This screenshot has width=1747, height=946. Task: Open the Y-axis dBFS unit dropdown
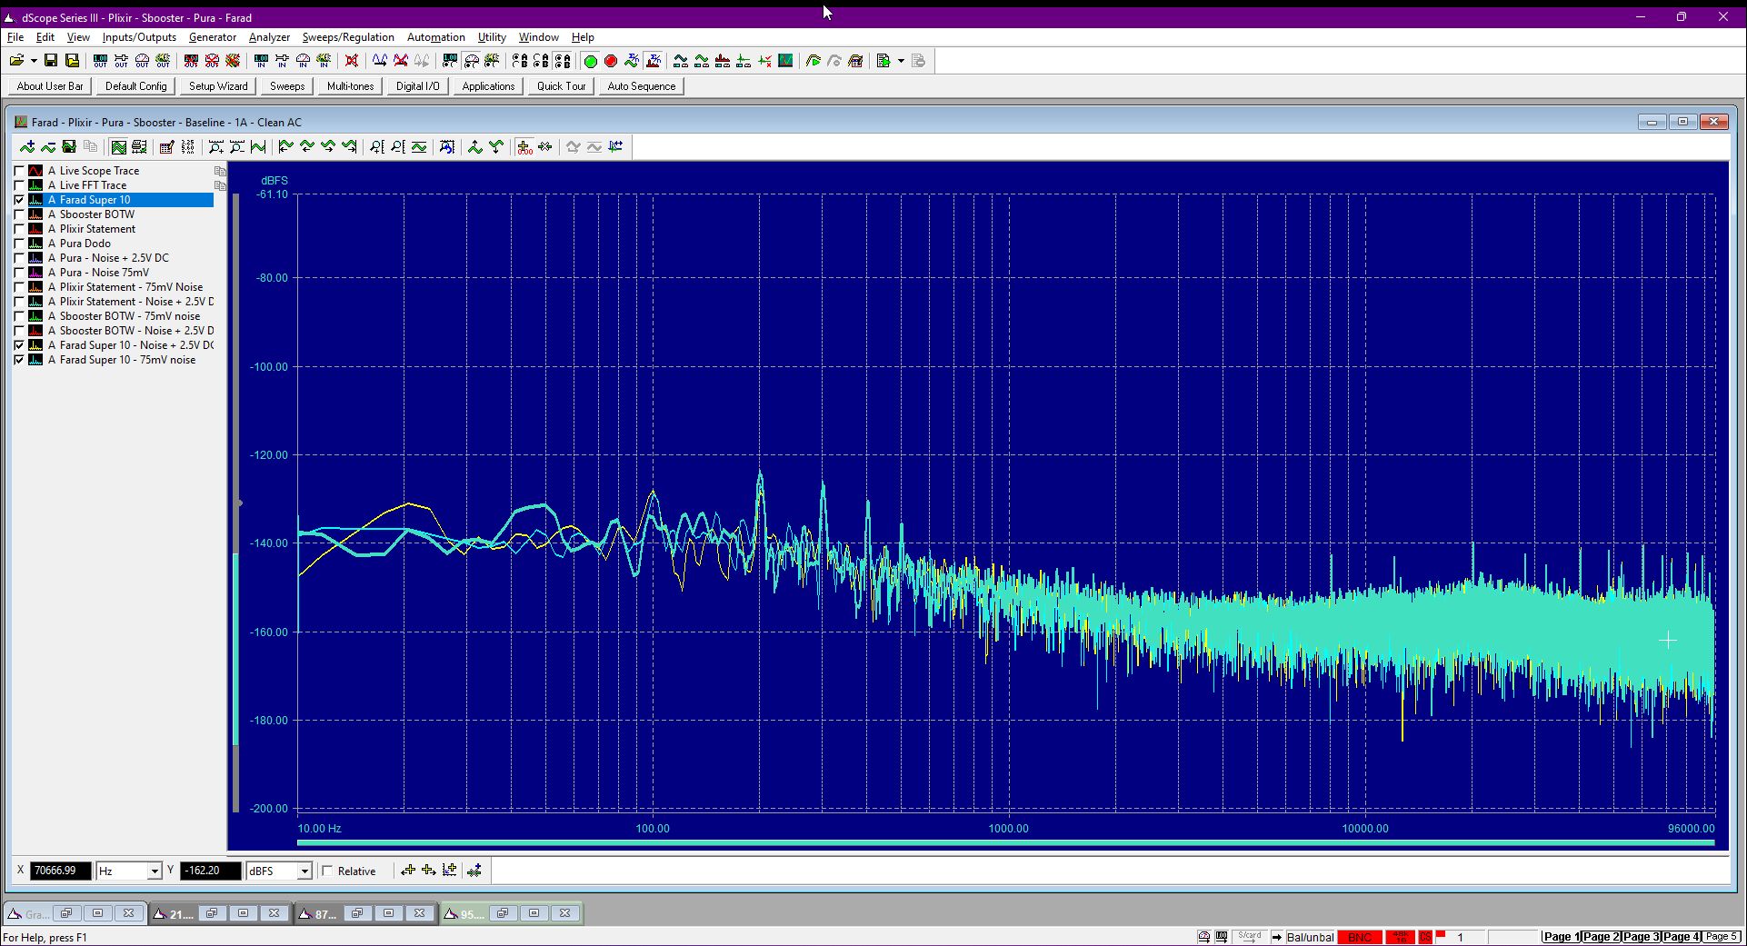point(304,871)
